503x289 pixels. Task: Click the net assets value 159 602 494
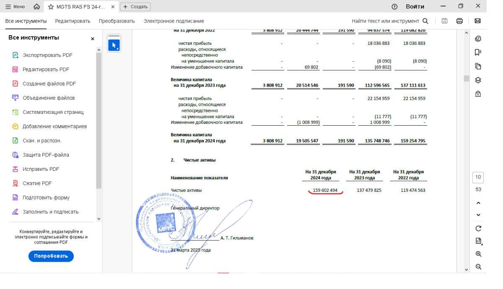(325, 190)
